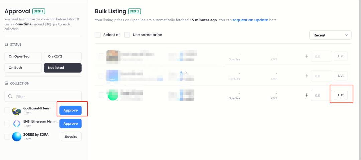Screen dimensions: 361x160
Task: Approve the GodLosesNFTees collection
Action: (x=70, y=110)
